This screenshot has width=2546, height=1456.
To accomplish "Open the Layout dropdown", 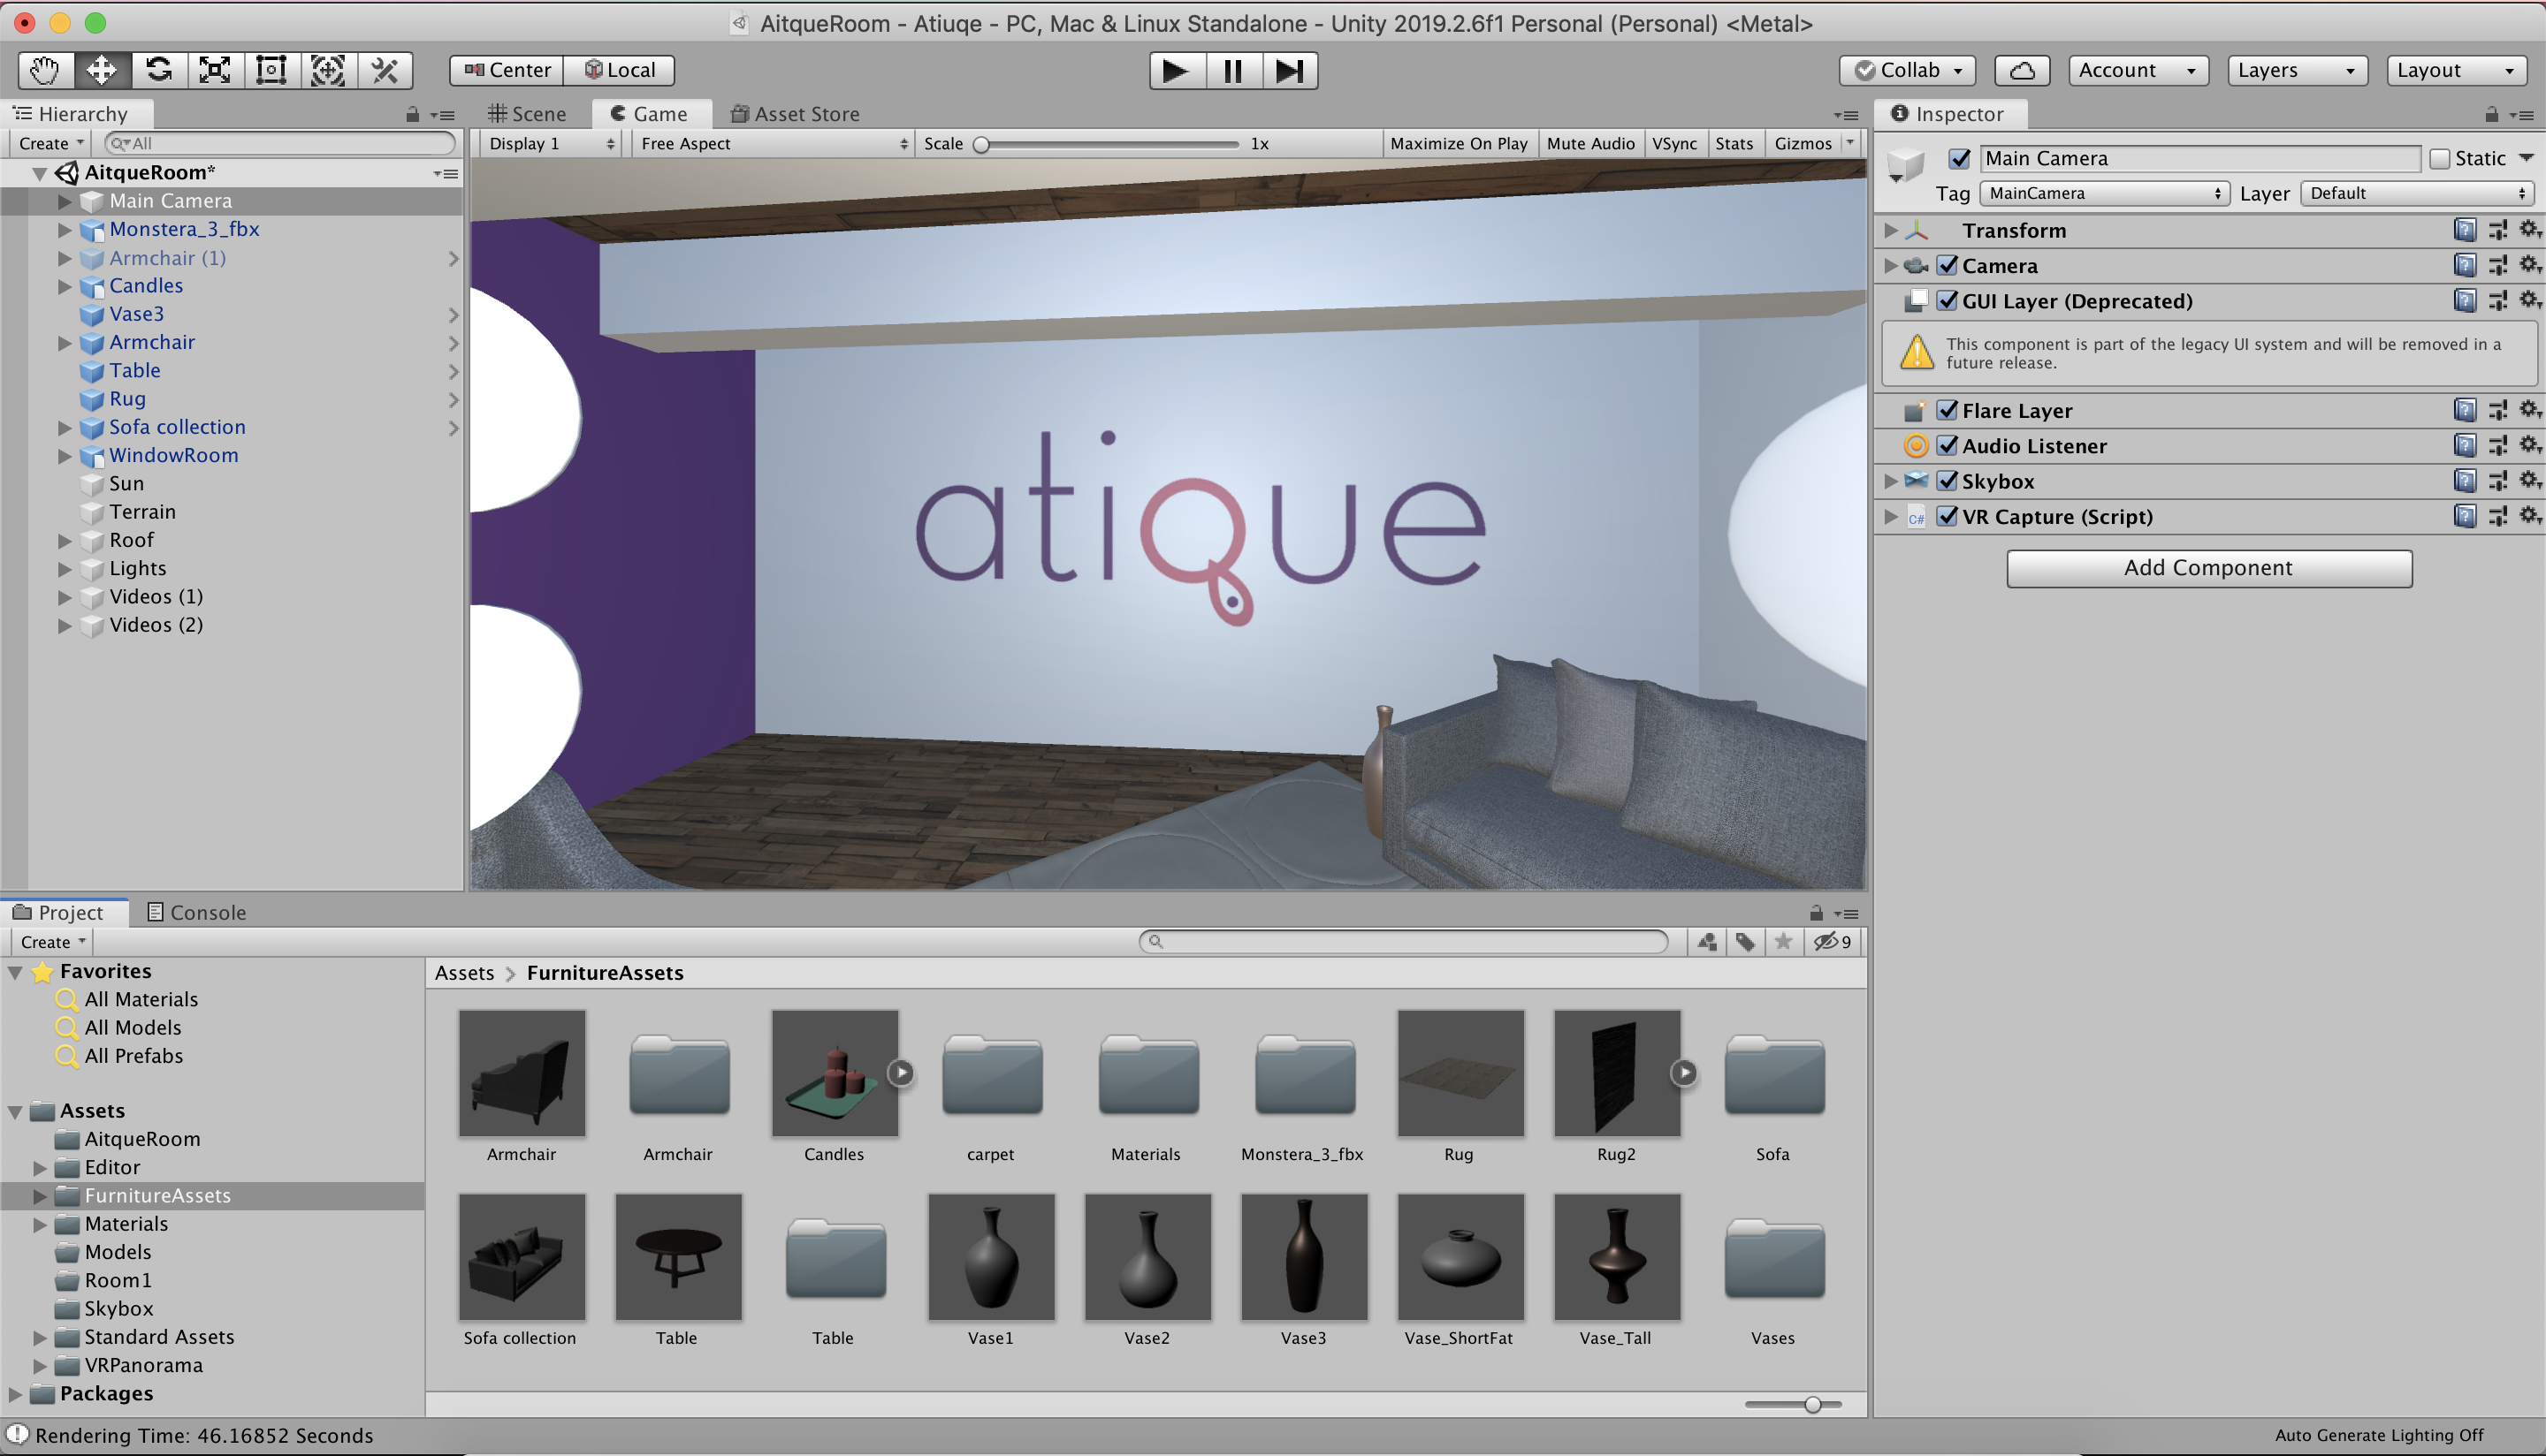I will [2456, 70].
